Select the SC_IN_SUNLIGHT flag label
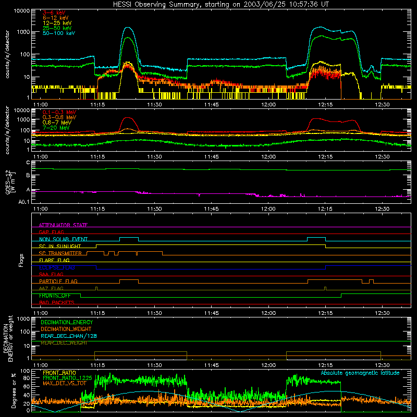 coord(60,246)
